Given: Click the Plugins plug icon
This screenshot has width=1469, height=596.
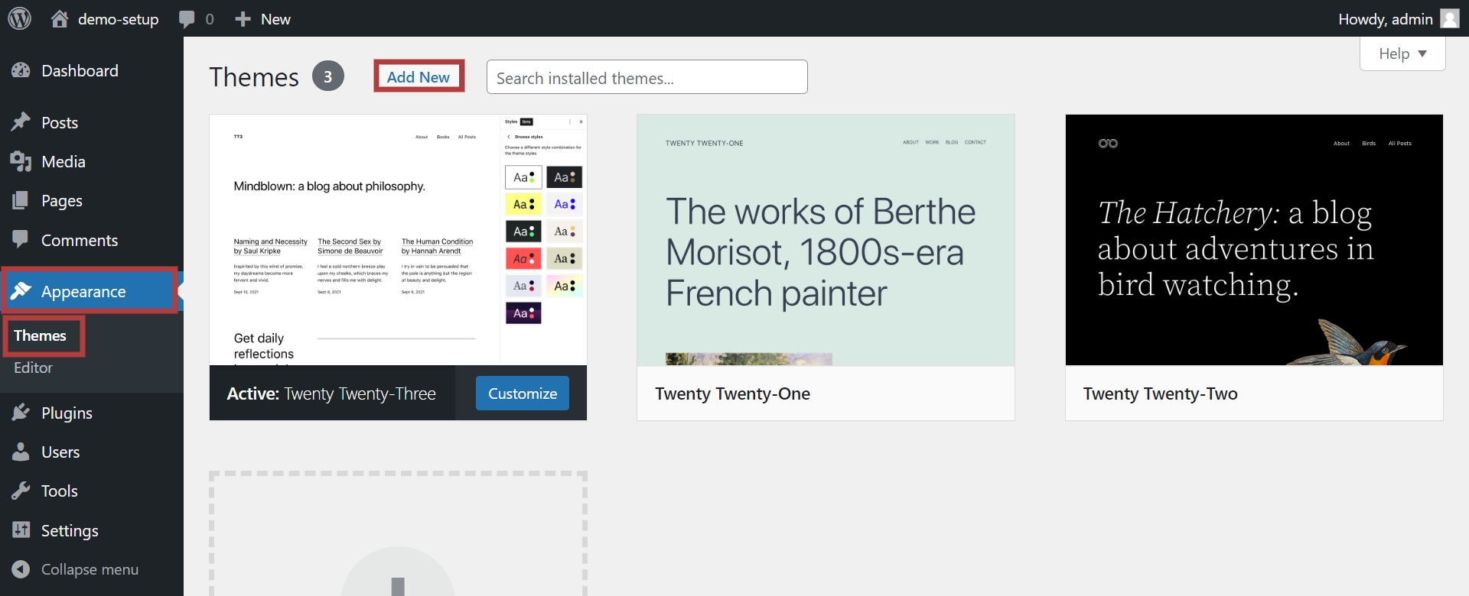Looking at the screenshot, I should point(21,413).
